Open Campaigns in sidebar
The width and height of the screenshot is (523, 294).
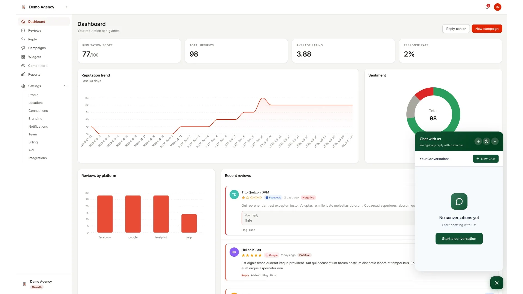tap(44, 48)
